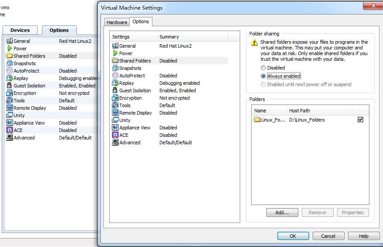Select Enabled until next power off radio
Screen dimensions: 383x247
point(263,84)
